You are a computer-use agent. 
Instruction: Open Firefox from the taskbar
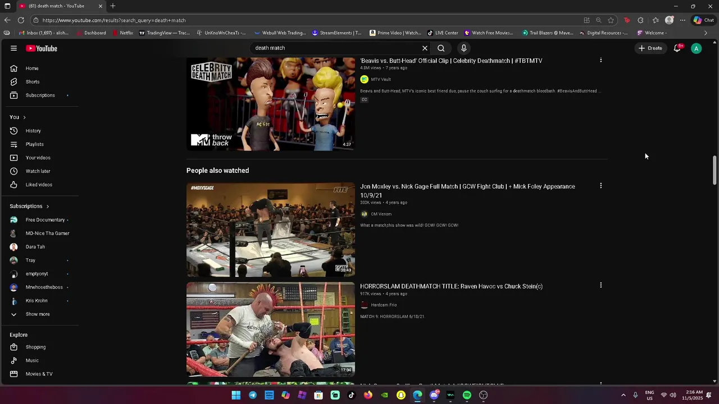368,396
